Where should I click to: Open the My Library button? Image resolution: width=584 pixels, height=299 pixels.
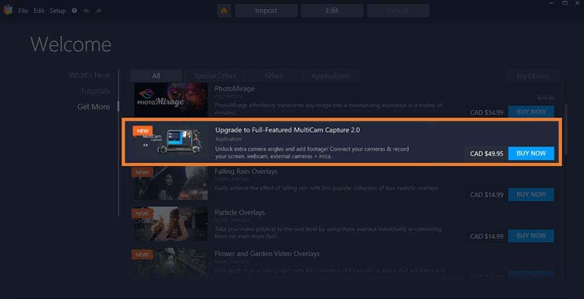click(x=533, y=76)
